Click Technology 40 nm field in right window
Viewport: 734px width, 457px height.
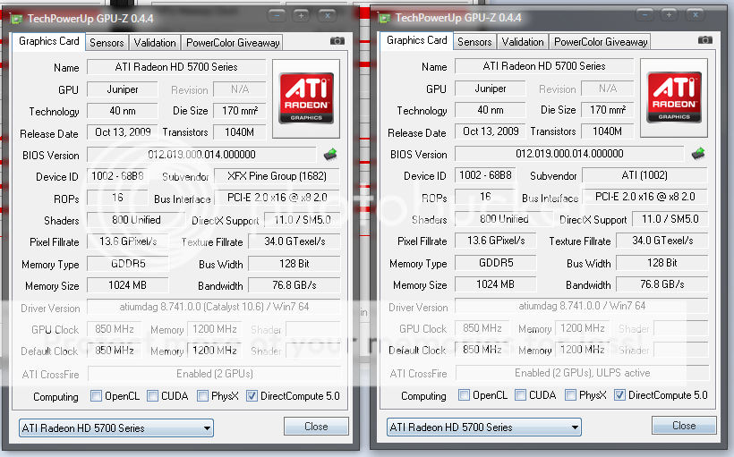[x=491, y=110]
